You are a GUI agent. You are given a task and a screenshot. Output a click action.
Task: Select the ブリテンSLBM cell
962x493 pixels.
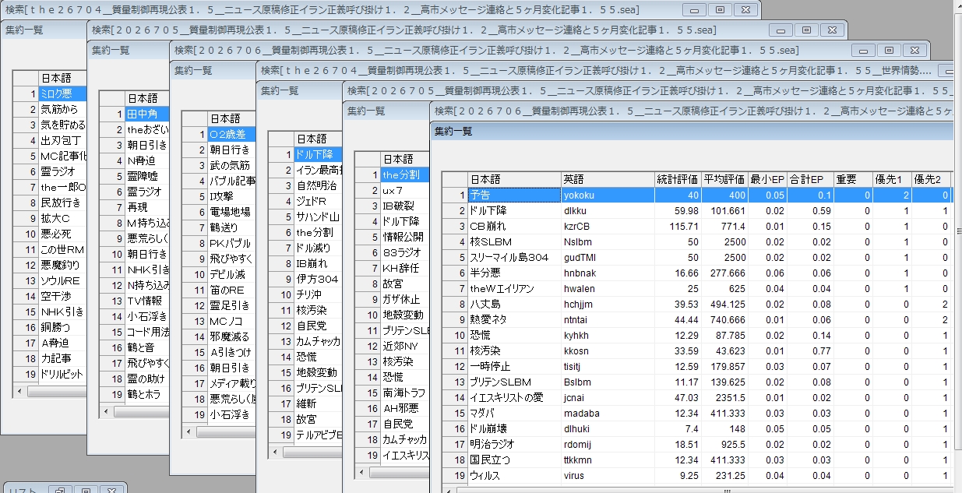[513, 382]
